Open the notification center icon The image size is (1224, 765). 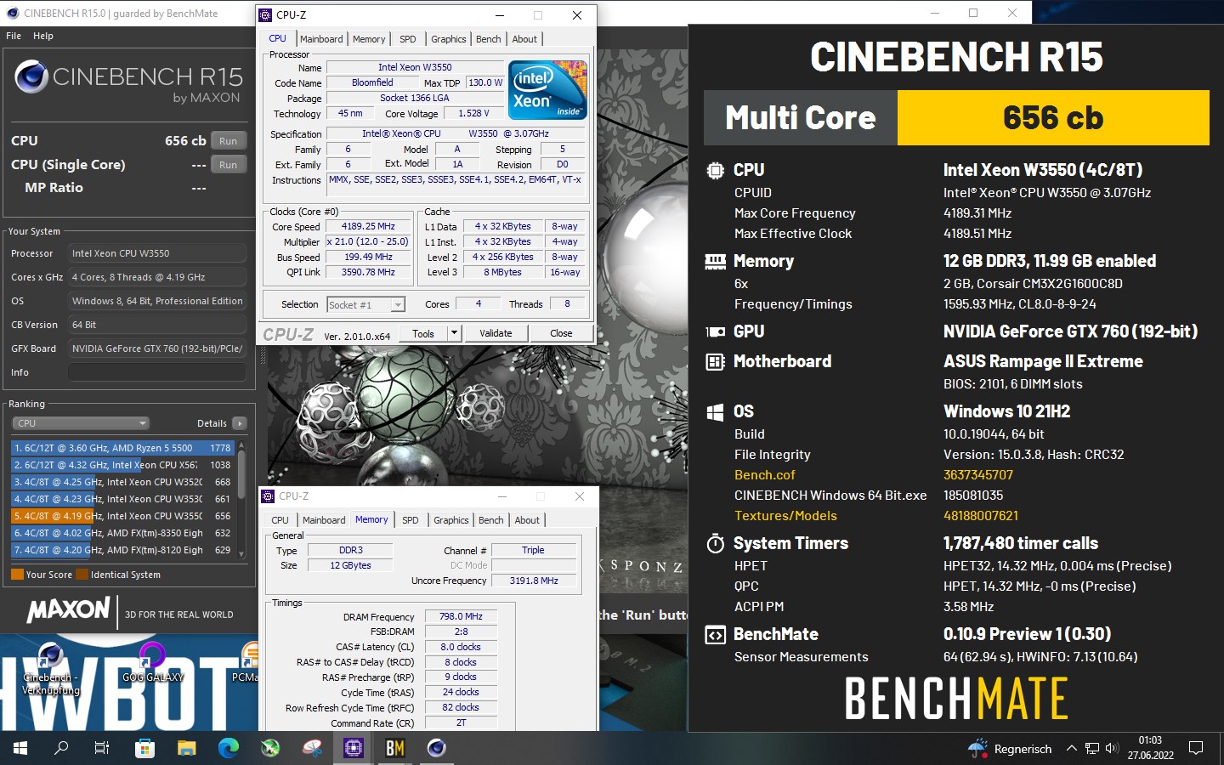pyautogui.click(x=1196, y=749)
